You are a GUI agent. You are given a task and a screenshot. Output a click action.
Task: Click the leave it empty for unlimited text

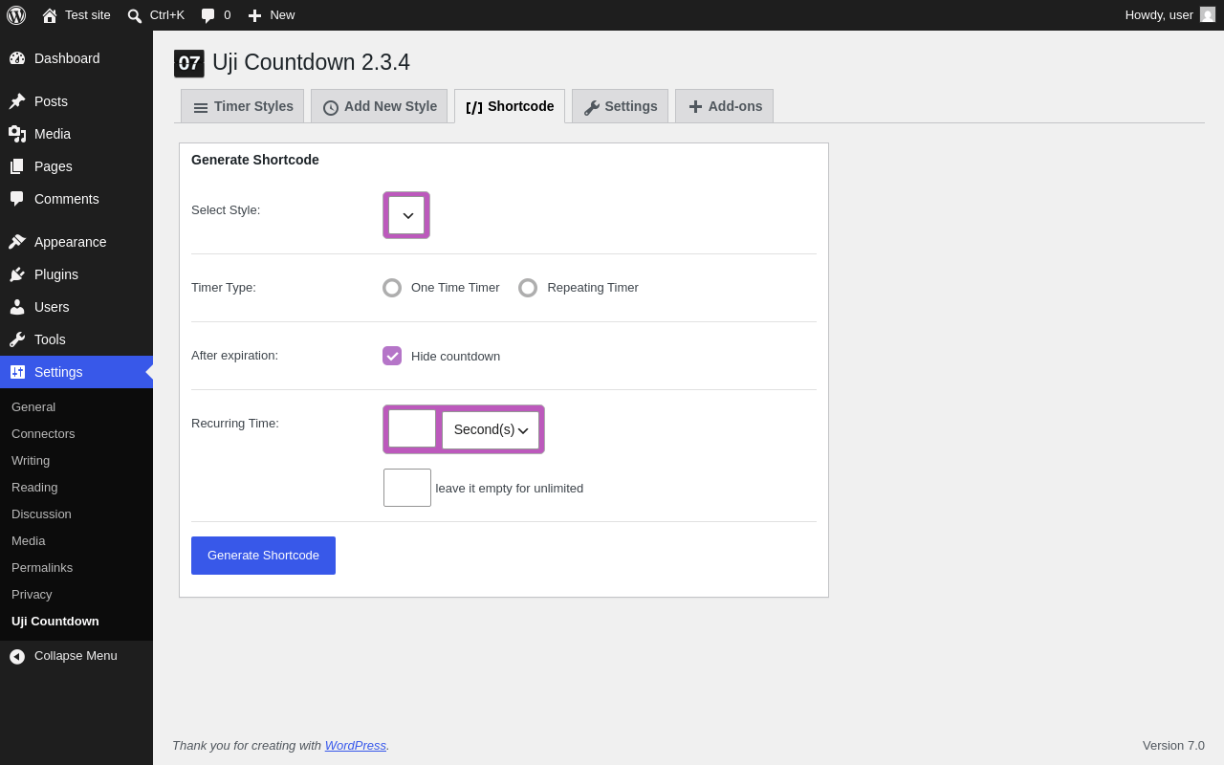pyautogui.click(x=510, y=489)
